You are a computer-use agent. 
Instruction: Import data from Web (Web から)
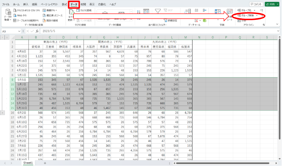[22, 15]
